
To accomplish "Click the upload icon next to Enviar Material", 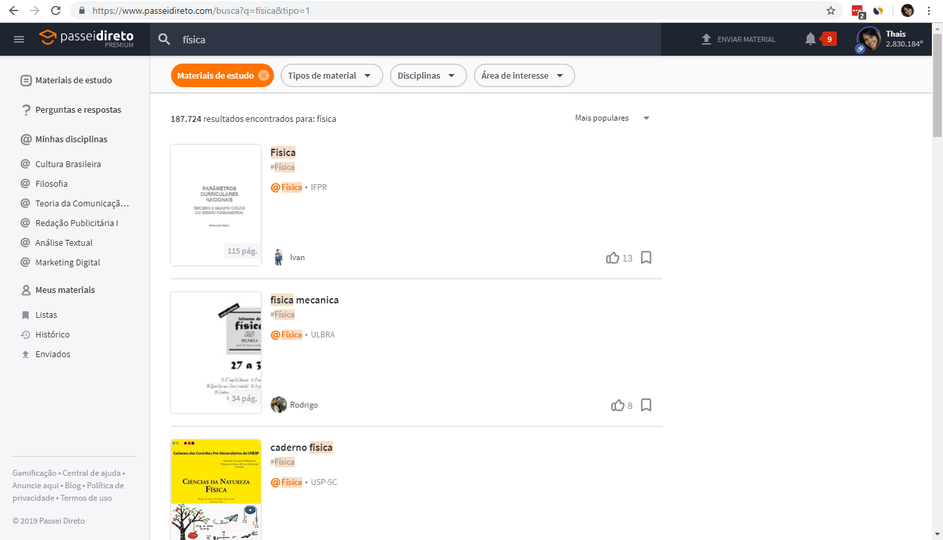I will click(x=706, y=39).
